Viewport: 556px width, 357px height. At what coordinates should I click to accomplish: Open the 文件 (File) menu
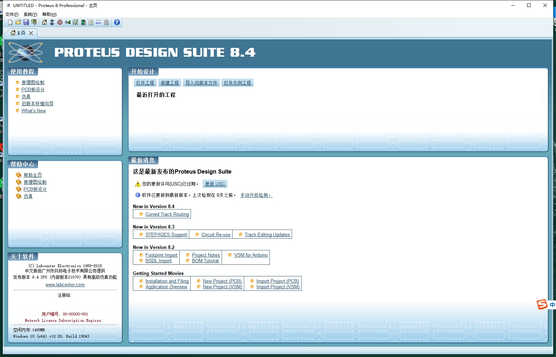pyautogui.click(x=12, y=14)
